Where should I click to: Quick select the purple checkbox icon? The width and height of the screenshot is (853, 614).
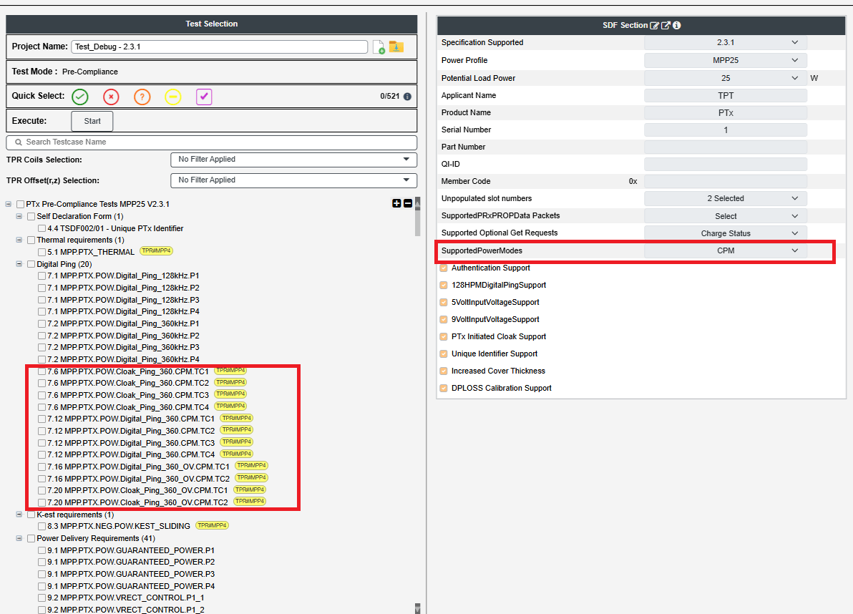tap(204, 97)
